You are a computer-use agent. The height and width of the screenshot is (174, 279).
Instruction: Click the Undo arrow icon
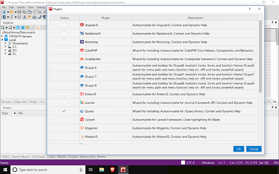pyautogui.click(x=30, y=12)
